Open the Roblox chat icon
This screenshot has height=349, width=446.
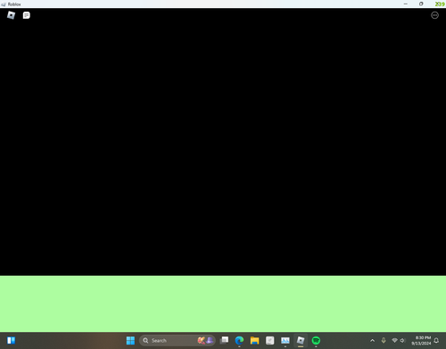click(27, 15)
